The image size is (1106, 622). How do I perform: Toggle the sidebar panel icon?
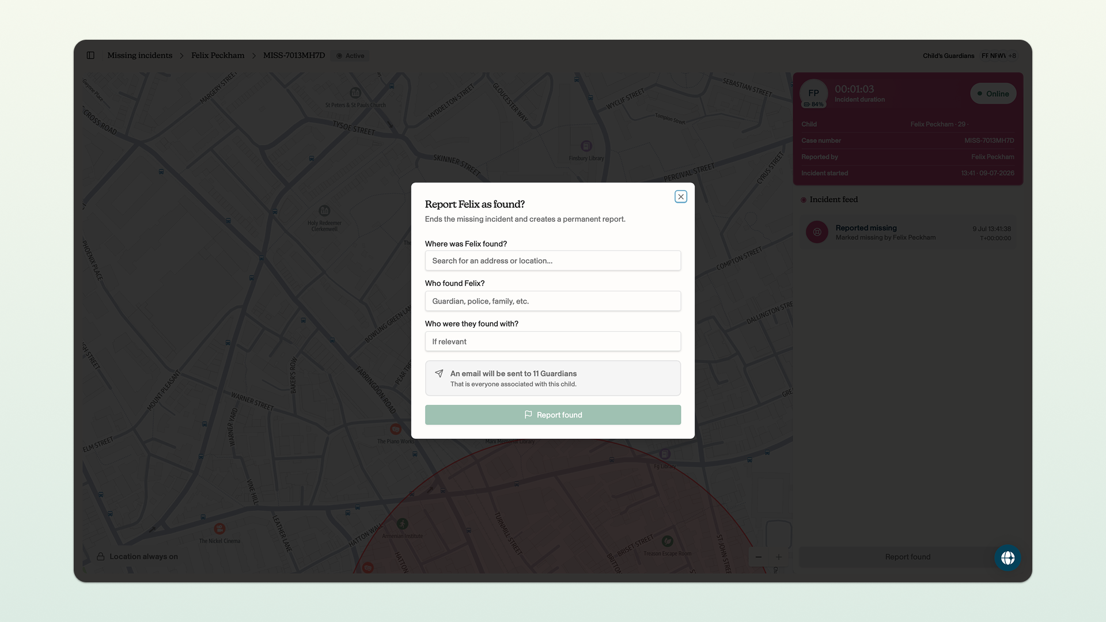pyautogui.click(x=90, y=55)
